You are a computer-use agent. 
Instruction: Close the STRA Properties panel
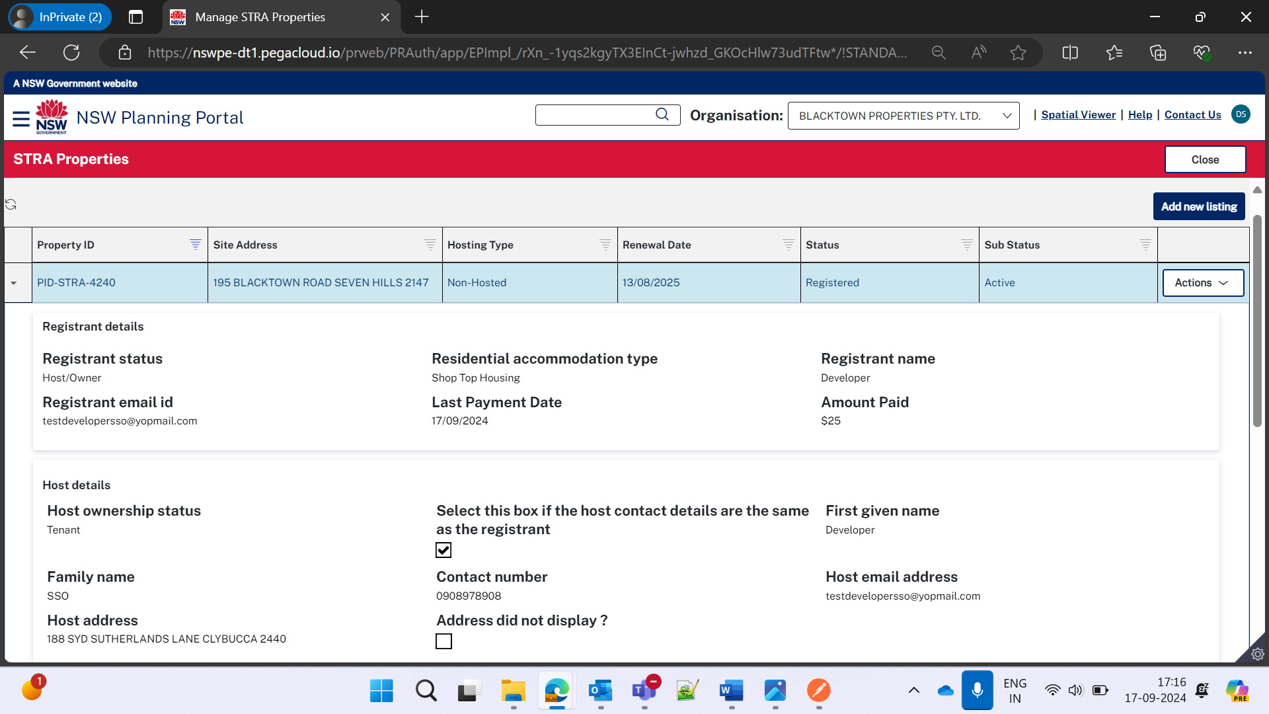point(1205,159)
